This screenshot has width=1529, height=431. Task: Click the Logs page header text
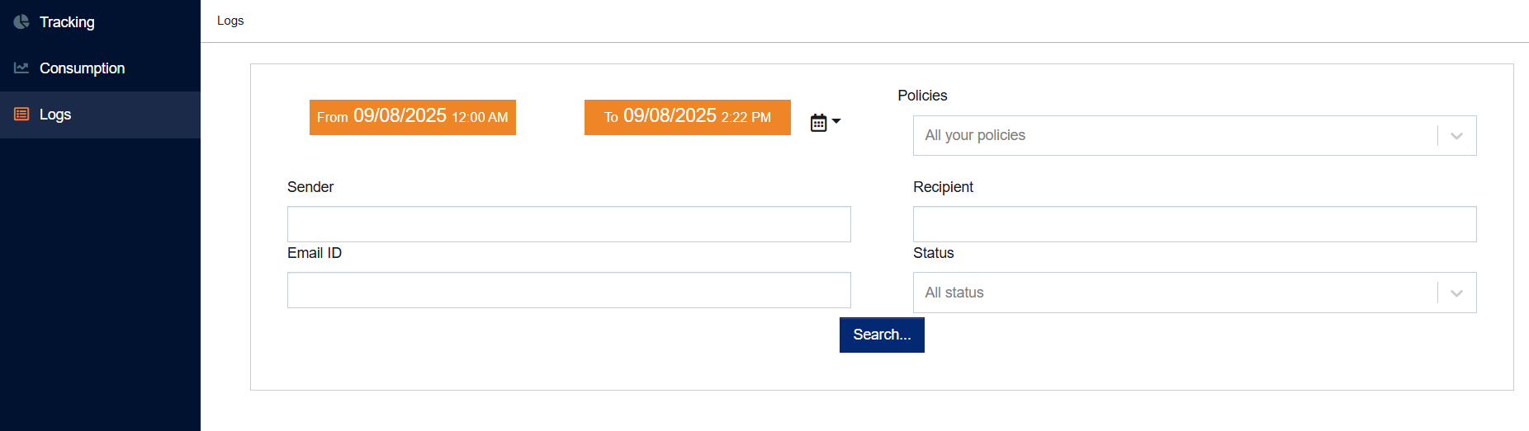pyautogui.click(x=230, y=21)
